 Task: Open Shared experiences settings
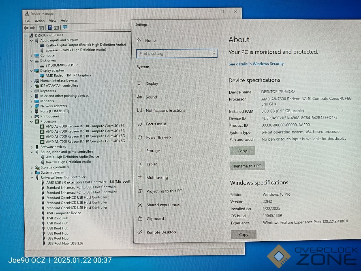tap(159, 205)
